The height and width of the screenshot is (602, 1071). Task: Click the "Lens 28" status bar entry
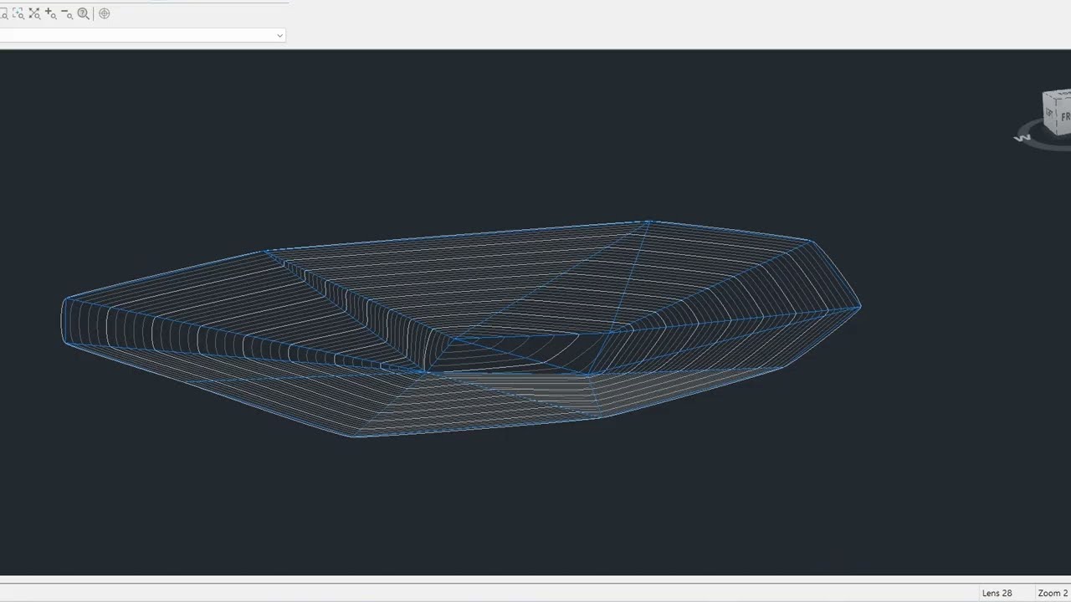coord(997,593)
